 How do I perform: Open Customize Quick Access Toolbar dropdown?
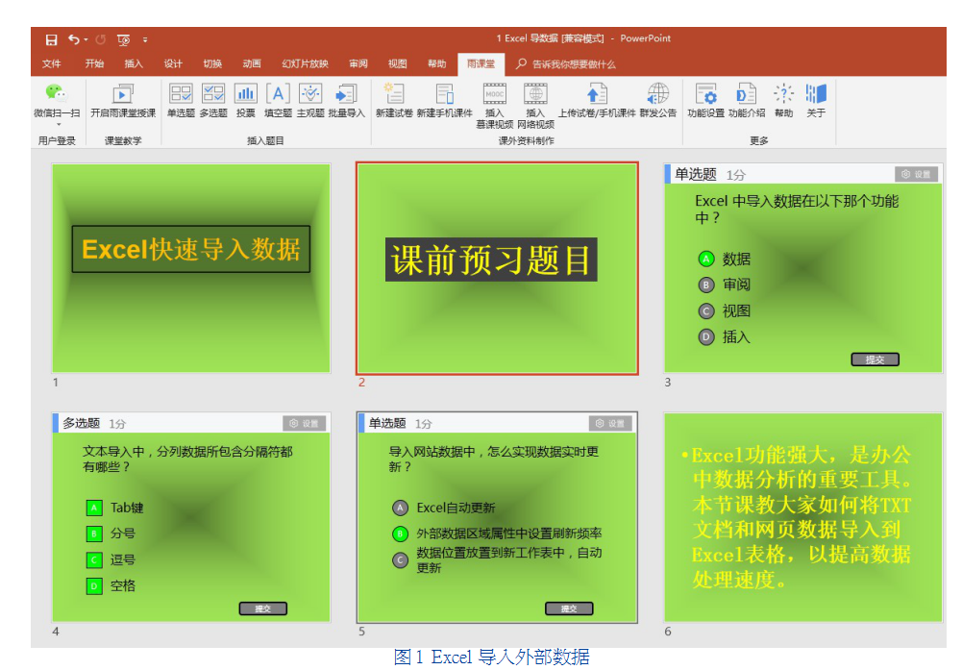point(145,39)
